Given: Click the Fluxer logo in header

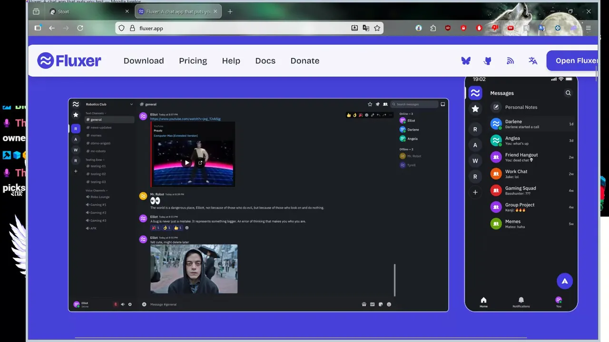Looking at the screenshot, I should pyautogui.click(x=69, y=61).
